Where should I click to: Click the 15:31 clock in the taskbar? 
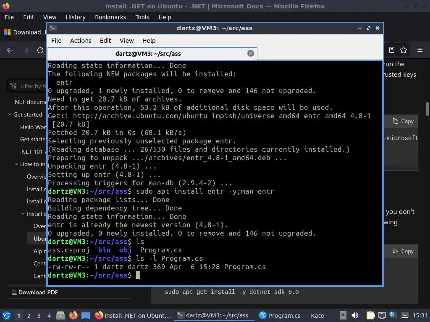(x=420, y=315)
